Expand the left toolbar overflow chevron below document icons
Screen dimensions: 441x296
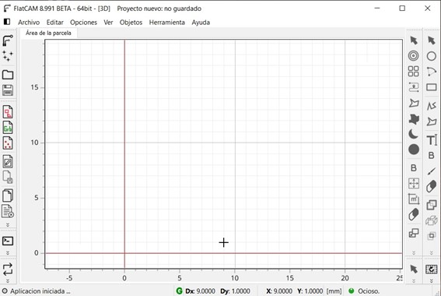pos(8,225)
